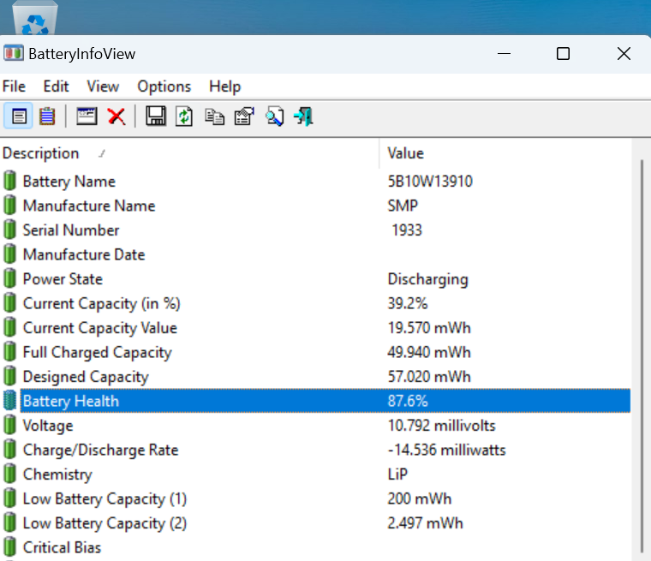The image size is (651, 561).
Task: Click the red X delete toolbar icon
Action: coord(116,116)
